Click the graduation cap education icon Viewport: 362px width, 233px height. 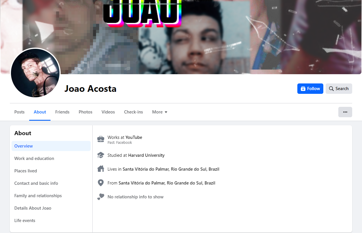point(101,155)
